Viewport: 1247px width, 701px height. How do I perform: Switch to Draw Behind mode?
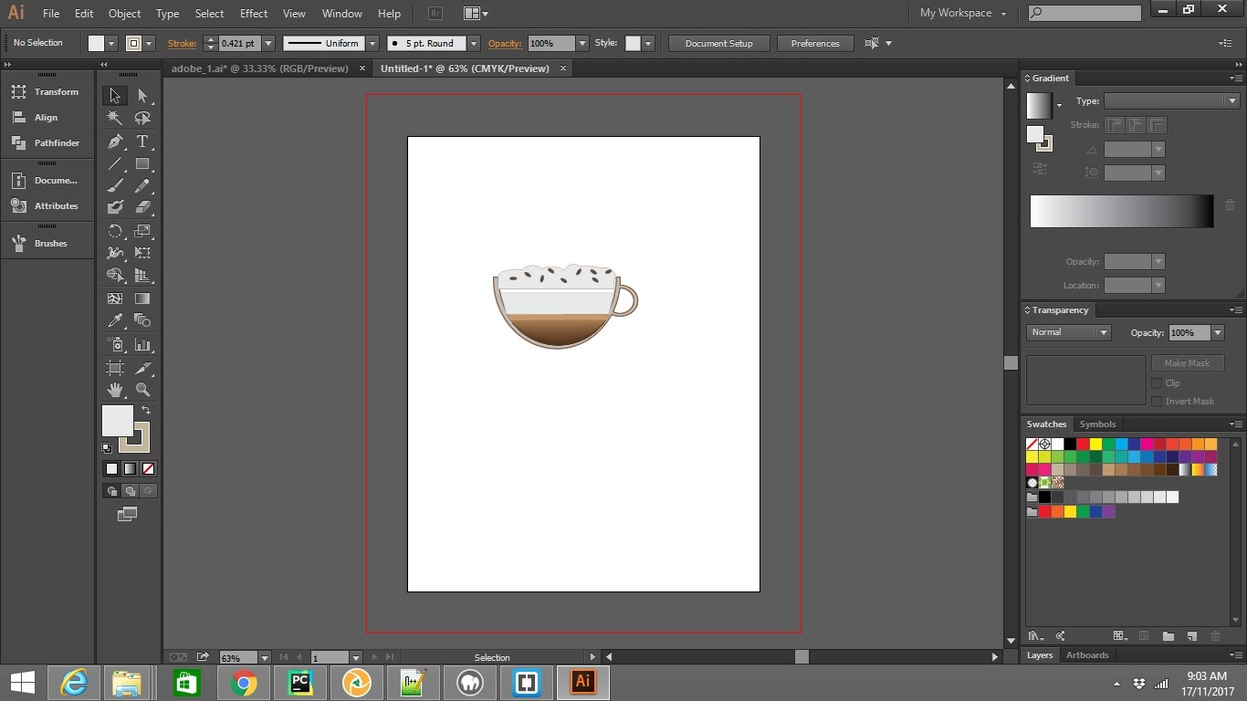pyautogui.click(x=130, y=491)
